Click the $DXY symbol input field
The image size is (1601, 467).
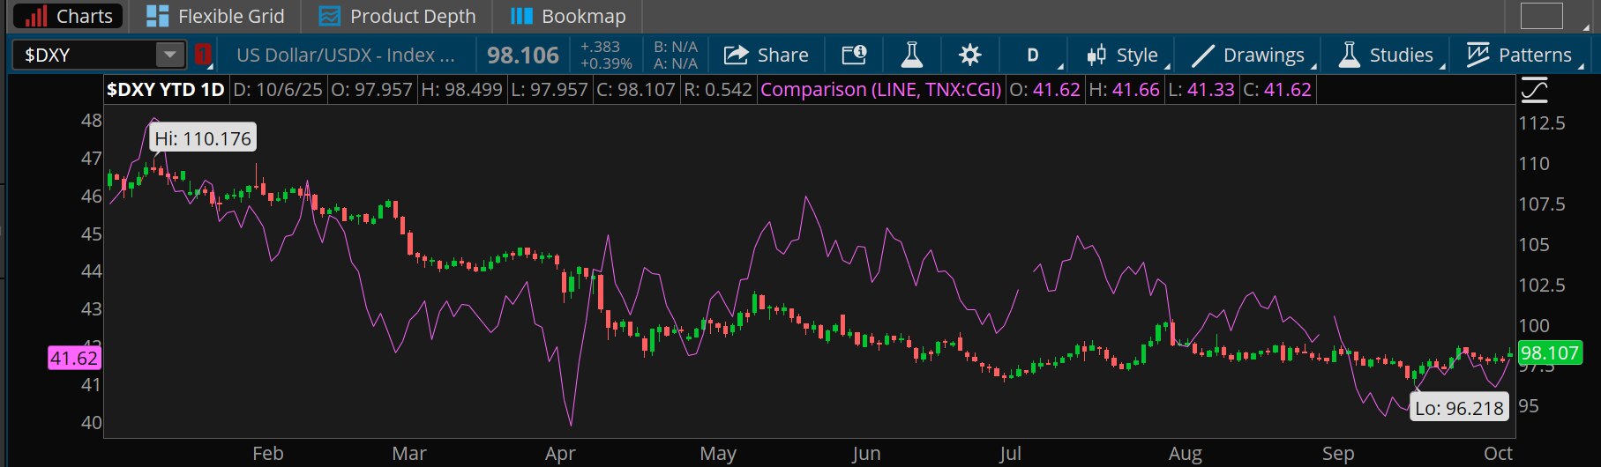[x=84, y=55]
